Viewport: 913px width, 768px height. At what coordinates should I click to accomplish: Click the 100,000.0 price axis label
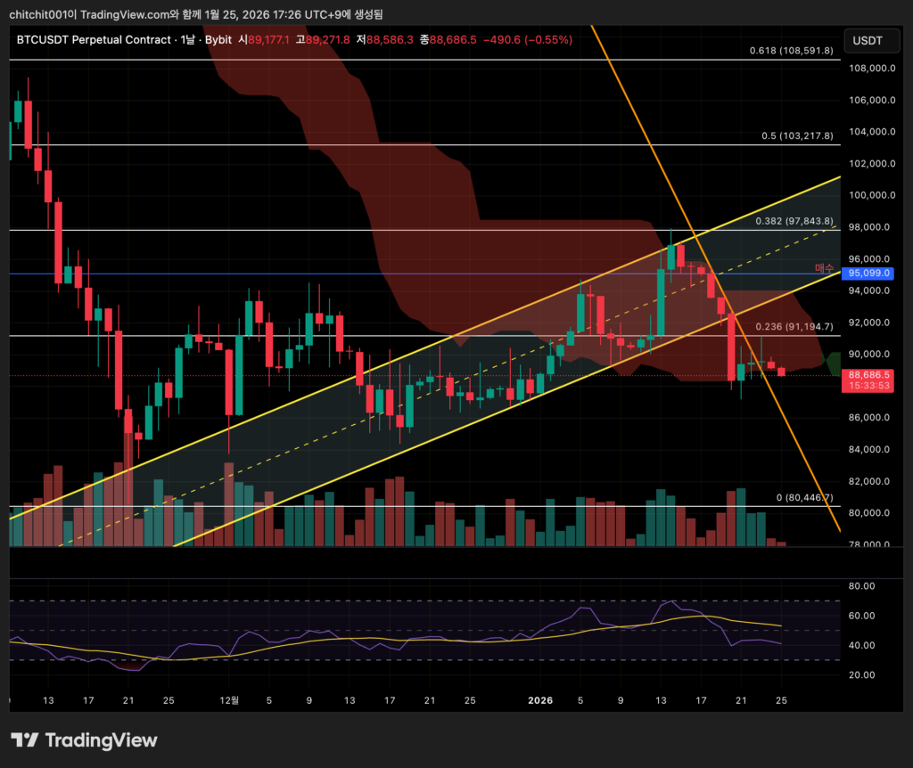tap(869, 195)
